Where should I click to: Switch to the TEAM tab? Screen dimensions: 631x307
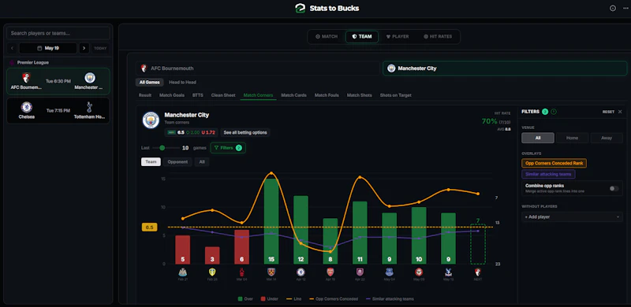coord(362,36)
